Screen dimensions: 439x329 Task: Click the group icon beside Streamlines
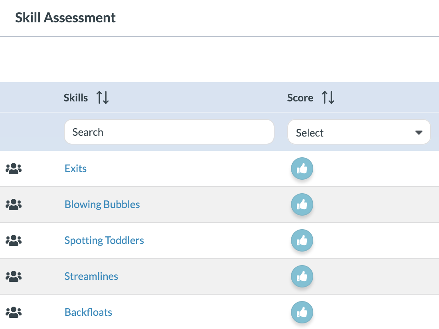coord(13,276)
